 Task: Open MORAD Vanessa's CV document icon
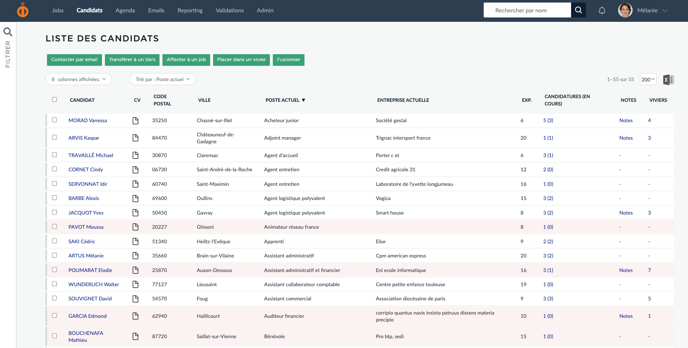coord(135,120)
